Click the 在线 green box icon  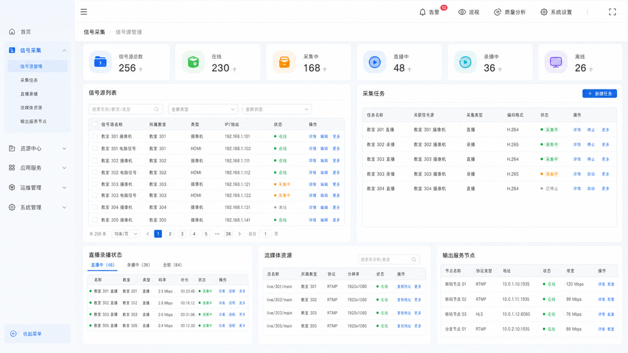point(193,62)
